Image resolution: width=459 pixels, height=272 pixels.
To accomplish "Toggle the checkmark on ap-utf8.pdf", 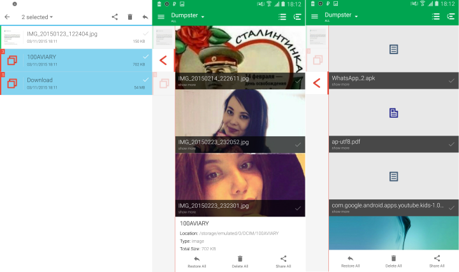I will tap(451, 145).
